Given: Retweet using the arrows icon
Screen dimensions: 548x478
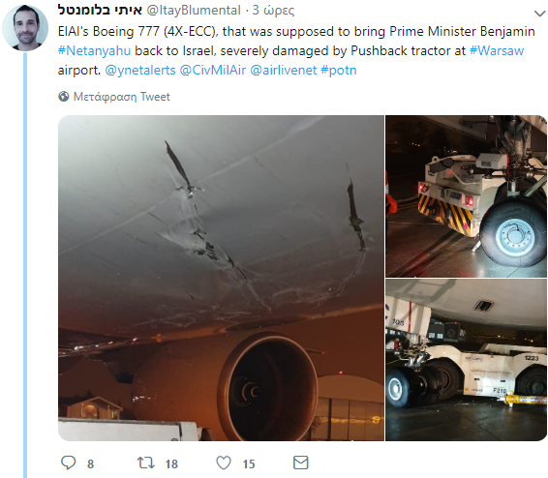Looking at the screenshot, I should [146, 463].
